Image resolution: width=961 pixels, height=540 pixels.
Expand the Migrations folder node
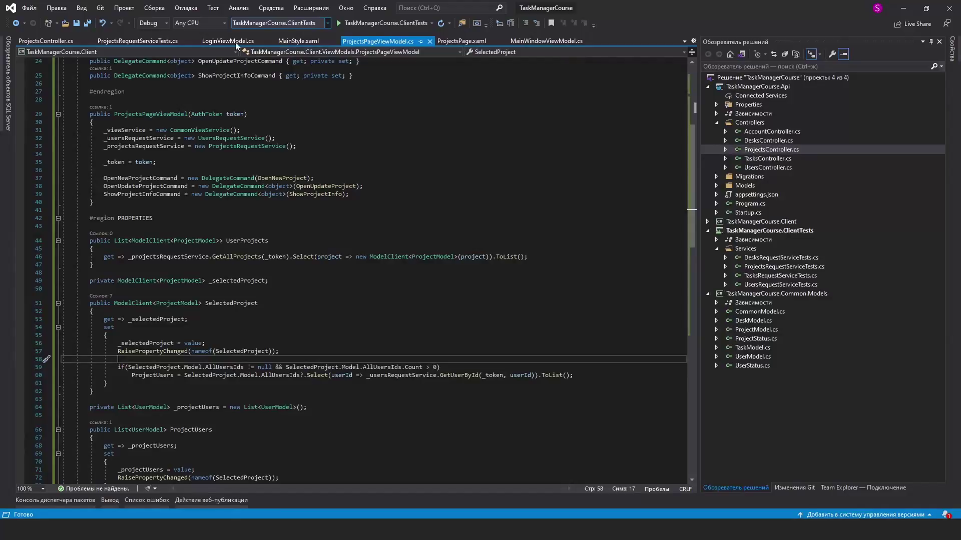pos(716,176)
